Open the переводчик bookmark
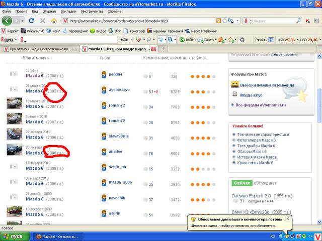The width and height of the screenshot is (322, 241). point(75,31)
